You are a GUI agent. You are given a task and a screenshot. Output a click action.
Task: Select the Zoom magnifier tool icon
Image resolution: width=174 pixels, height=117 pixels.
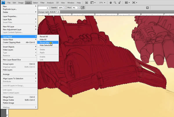(115, 3)
